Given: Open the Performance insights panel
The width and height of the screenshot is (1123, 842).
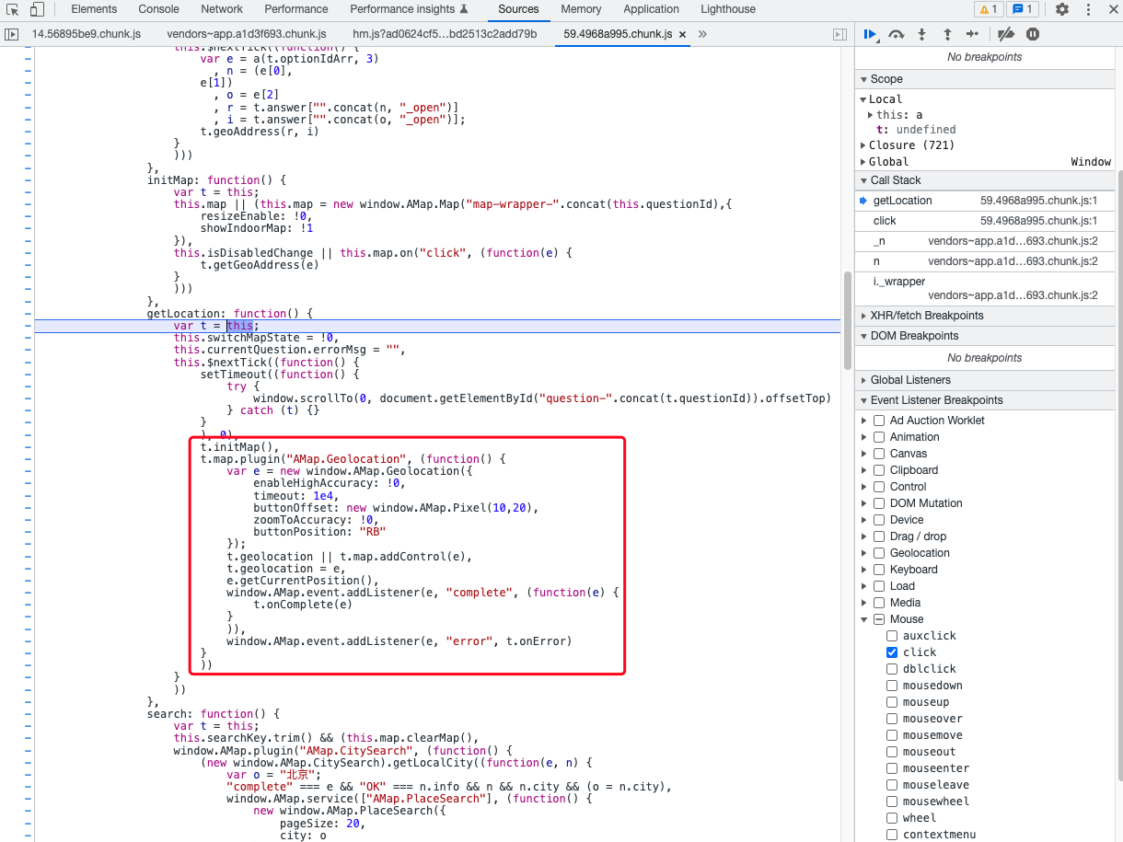Looking at the screenshot, I should point(409,9).
